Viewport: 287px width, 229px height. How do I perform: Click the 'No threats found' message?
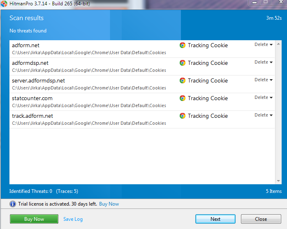click(x=28, y=31)
